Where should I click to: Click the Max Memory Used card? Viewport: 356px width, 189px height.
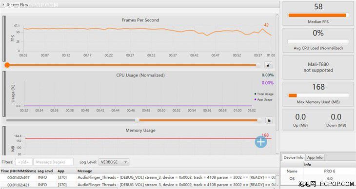(318, 94)
